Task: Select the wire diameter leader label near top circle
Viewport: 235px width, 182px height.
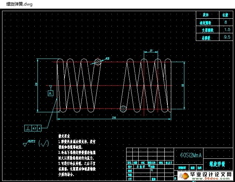Action: (x=107, y=58)
